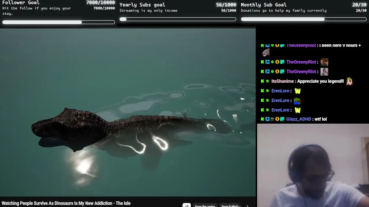Click the Kick badge beside itsShanime
This screenshot has width=369, height=207.
pos(262,81)
